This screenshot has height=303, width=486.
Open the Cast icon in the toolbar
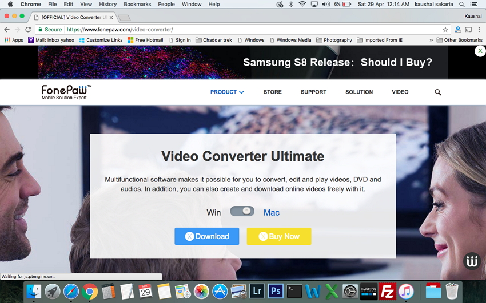click(468, 30)
